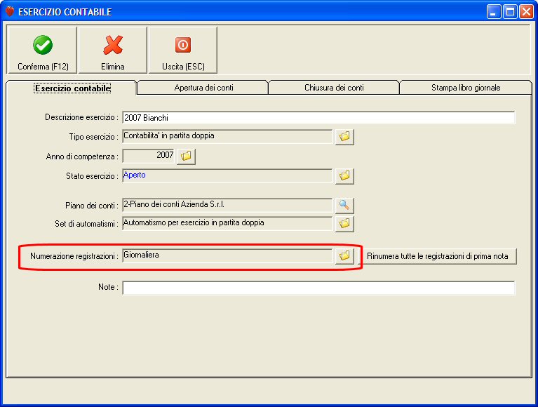The width and height of the screenshot is (538, 407).
Task: Open folder icon next to Numerazione registrazioni
Action: (344, 255)
